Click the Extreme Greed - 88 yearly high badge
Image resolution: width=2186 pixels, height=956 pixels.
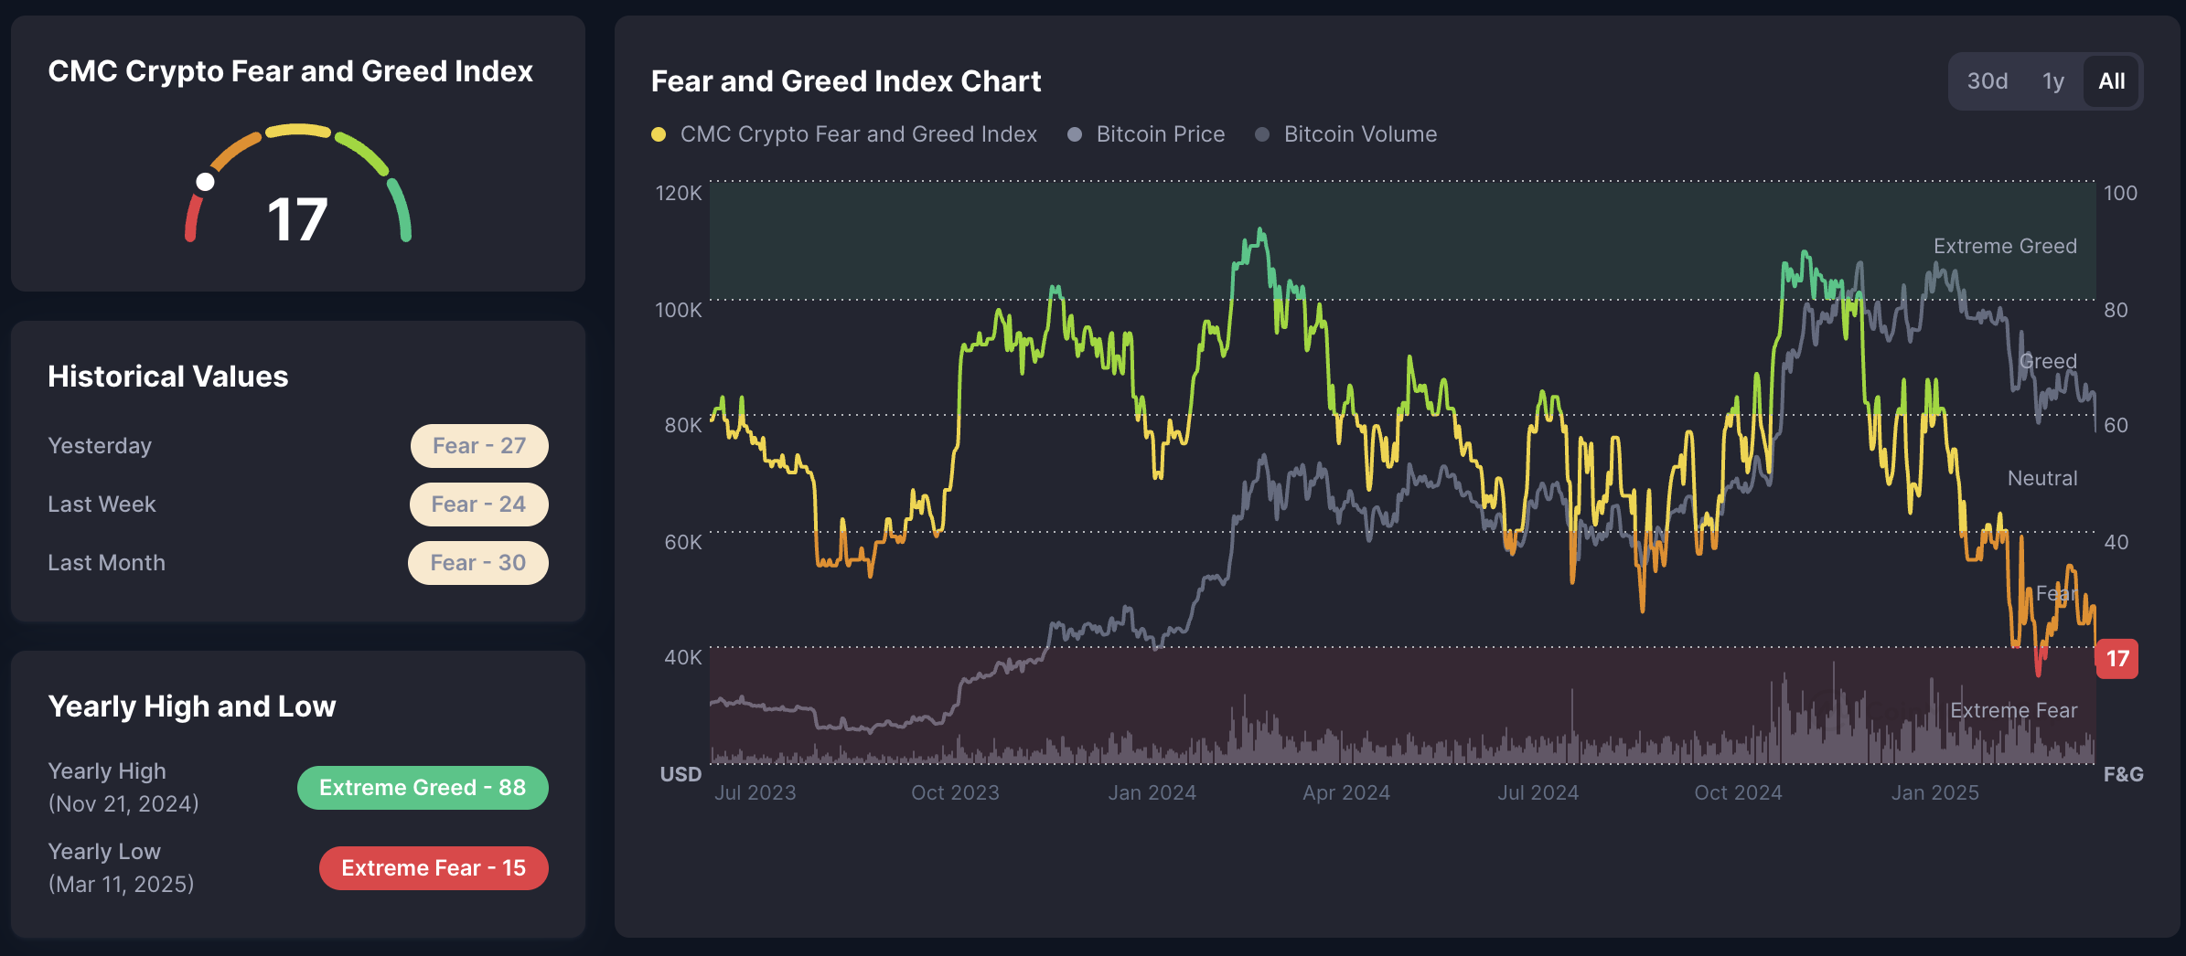[423, 787]
